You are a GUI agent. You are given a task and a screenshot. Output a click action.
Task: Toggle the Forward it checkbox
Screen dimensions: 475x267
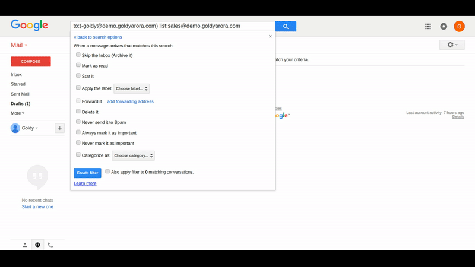pyautogui.click(x=78, y=101)
